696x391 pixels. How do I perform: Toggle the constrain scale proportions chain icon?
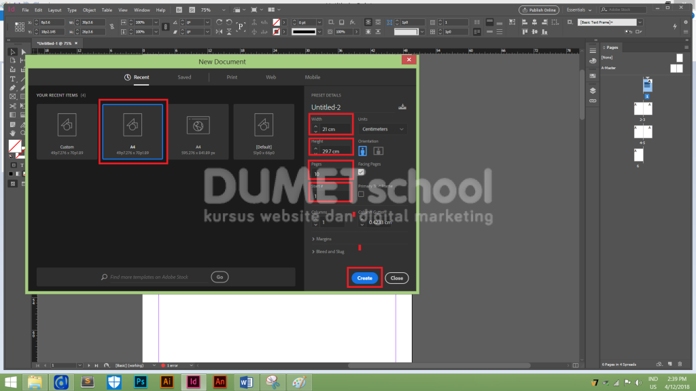(x=166, y=27)
